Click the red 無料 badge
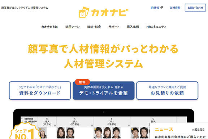Image resolution: width=208 pixels, height=139 pixels. click(82, 82)
